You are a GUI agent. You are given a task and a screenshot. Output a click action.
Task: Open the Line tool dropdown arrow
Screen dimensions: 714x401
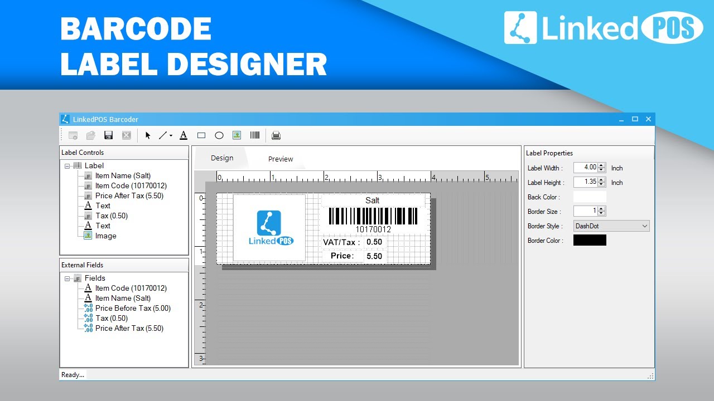tap(171, 135)
